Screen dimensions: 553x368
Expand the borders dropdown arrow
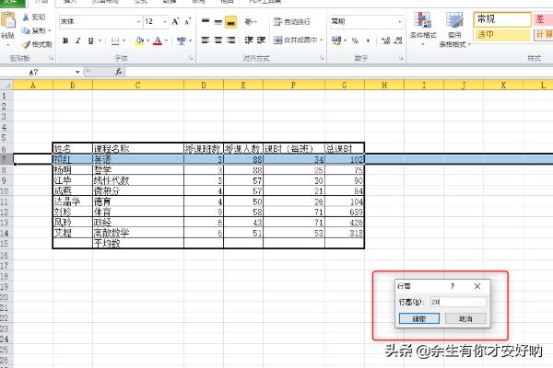124,40
